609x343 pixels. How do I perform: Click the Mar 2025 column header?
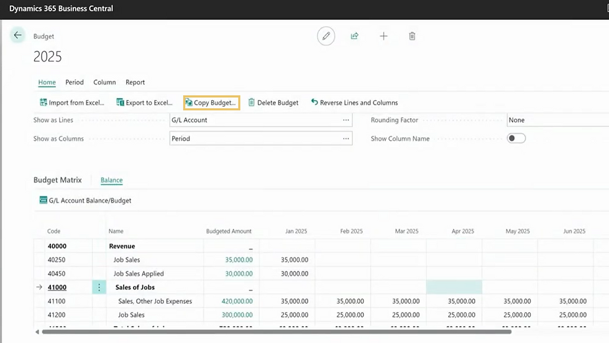406,231
